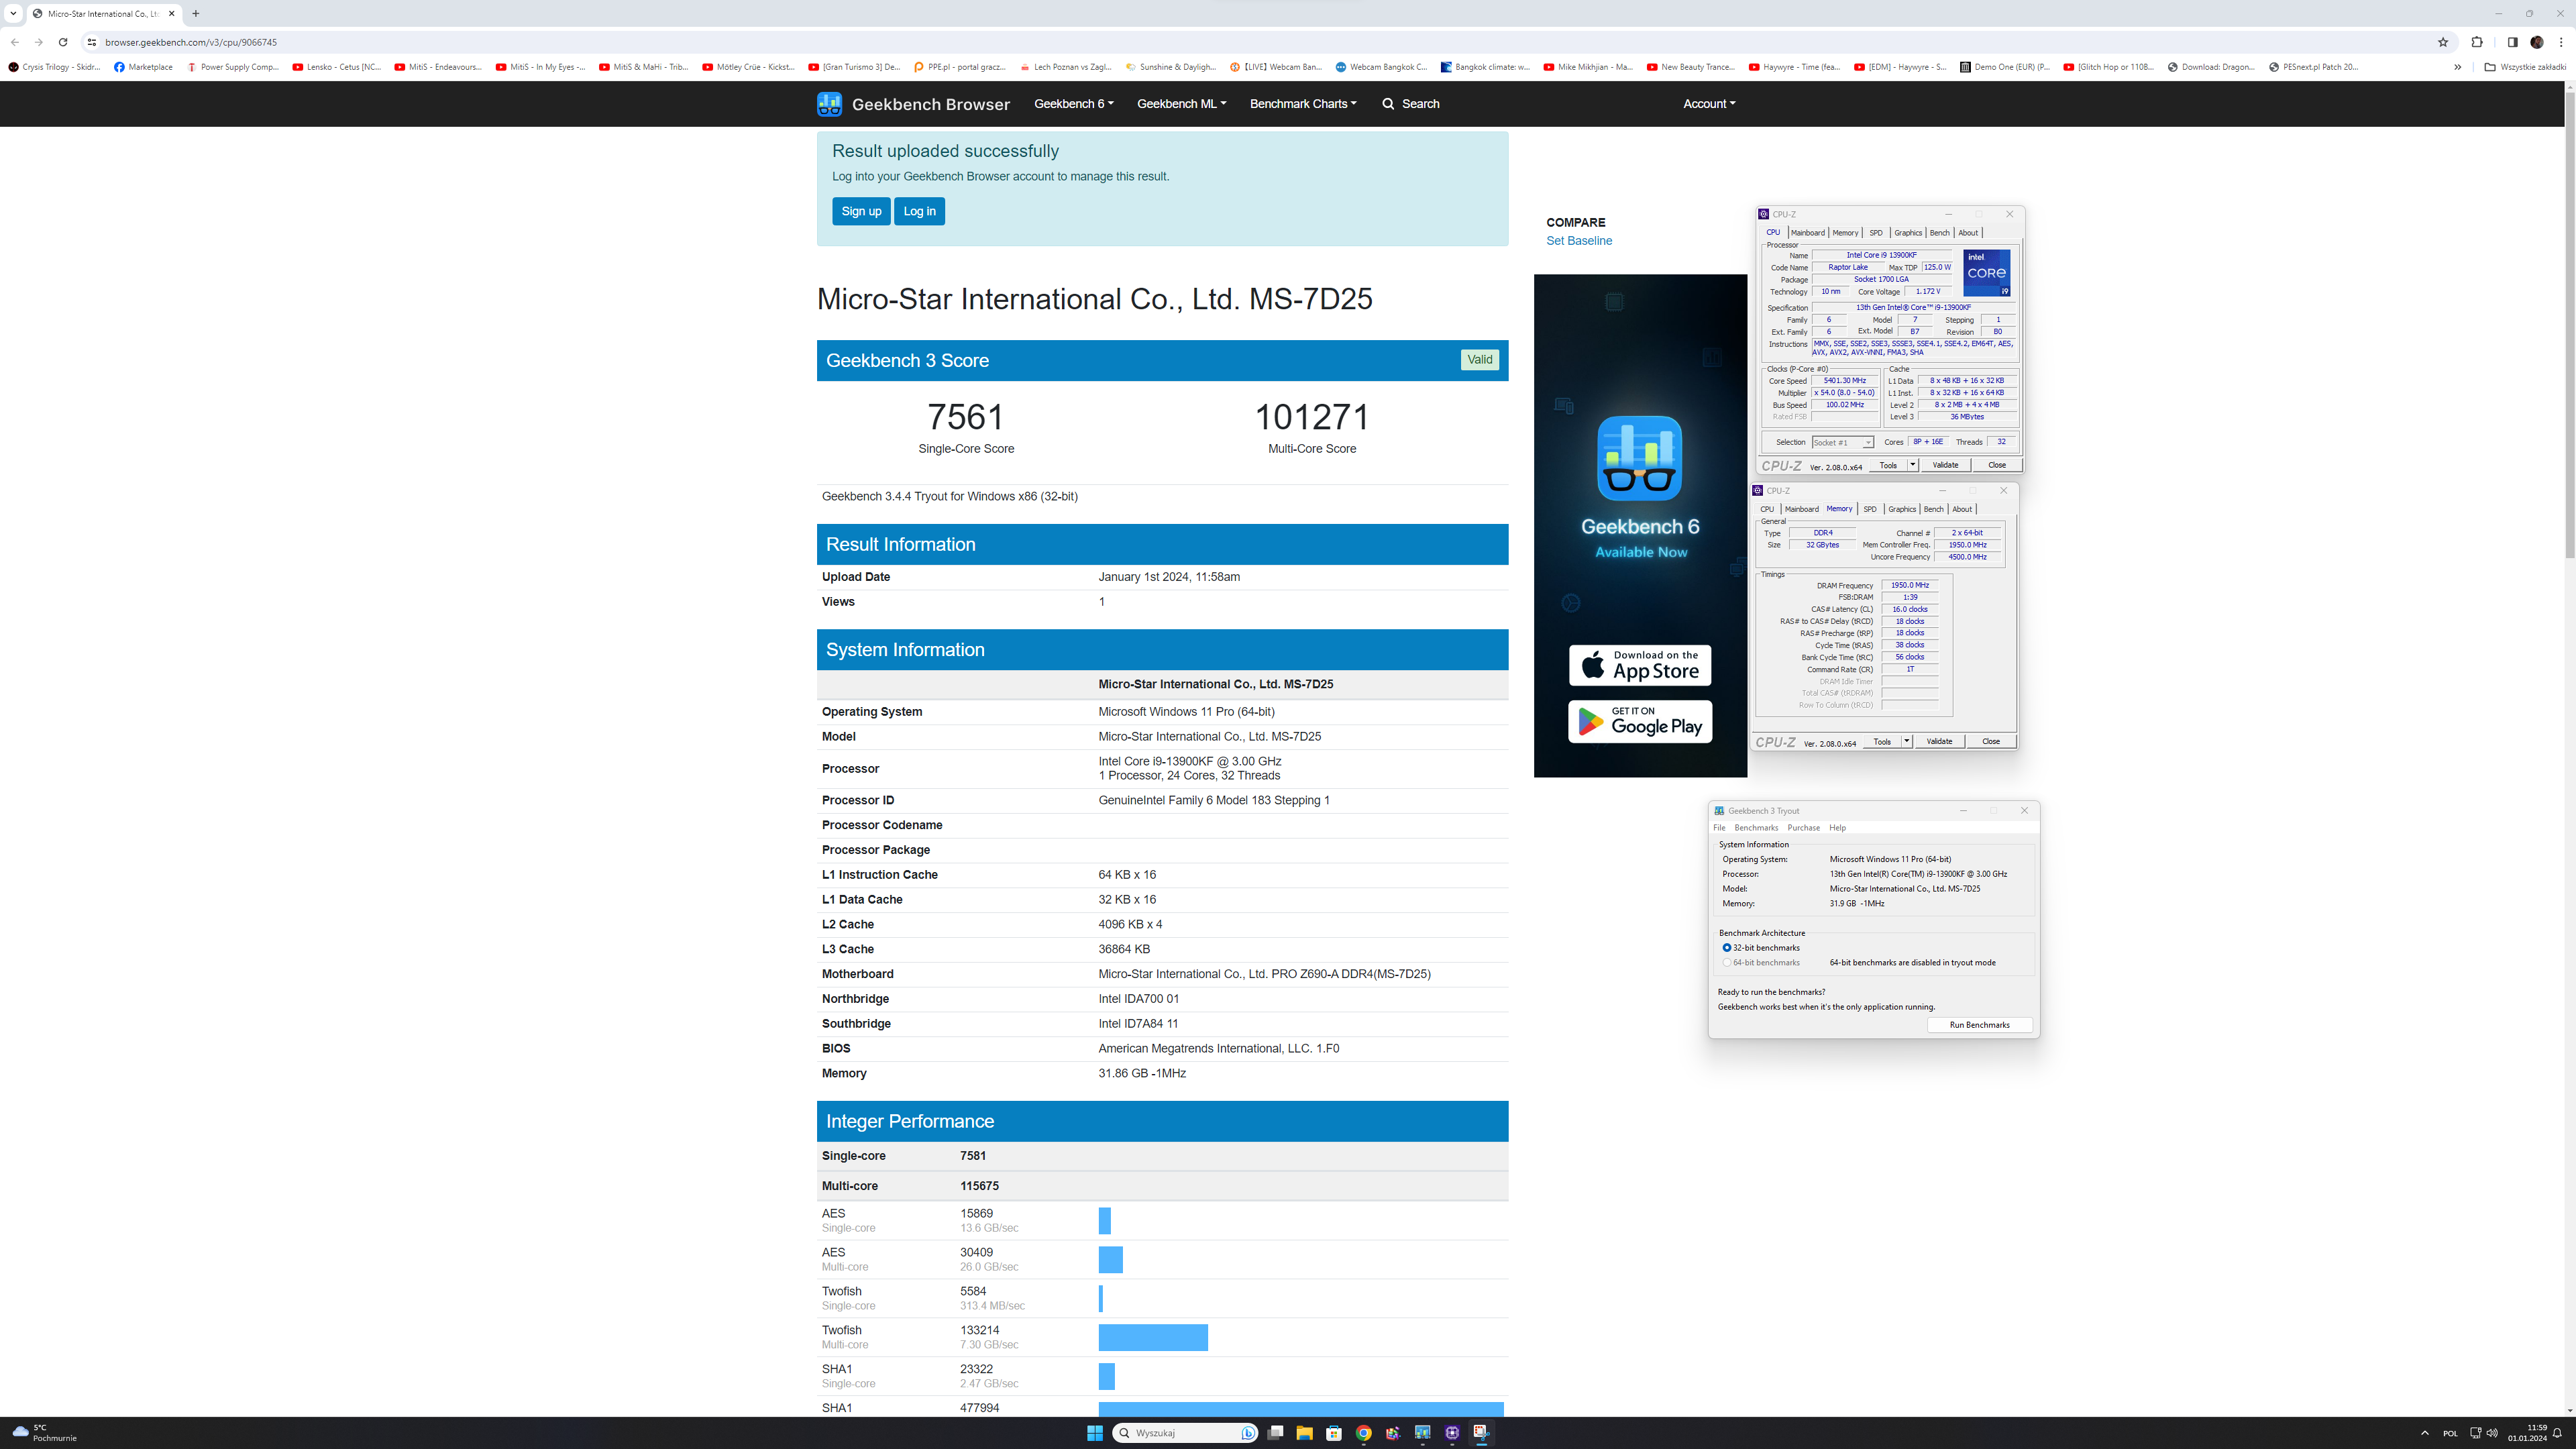Switch to Geekbench app on the taskbar
Screen dimensions: 2576x1449
(1422, 1433)
